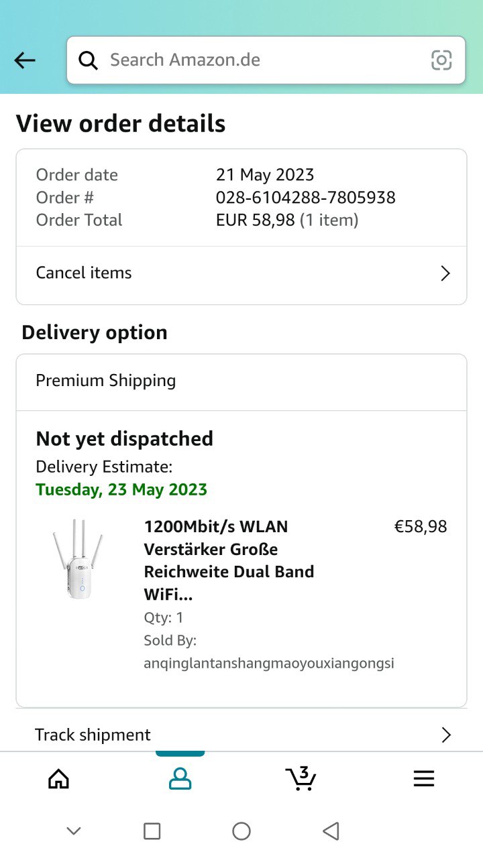
Task: Tap seller name anqinglantanshangmaoyouxiangongsi
Action: click(268, 664)
